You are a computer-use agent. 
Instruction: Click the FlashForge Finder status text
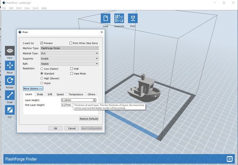point(21,159)
